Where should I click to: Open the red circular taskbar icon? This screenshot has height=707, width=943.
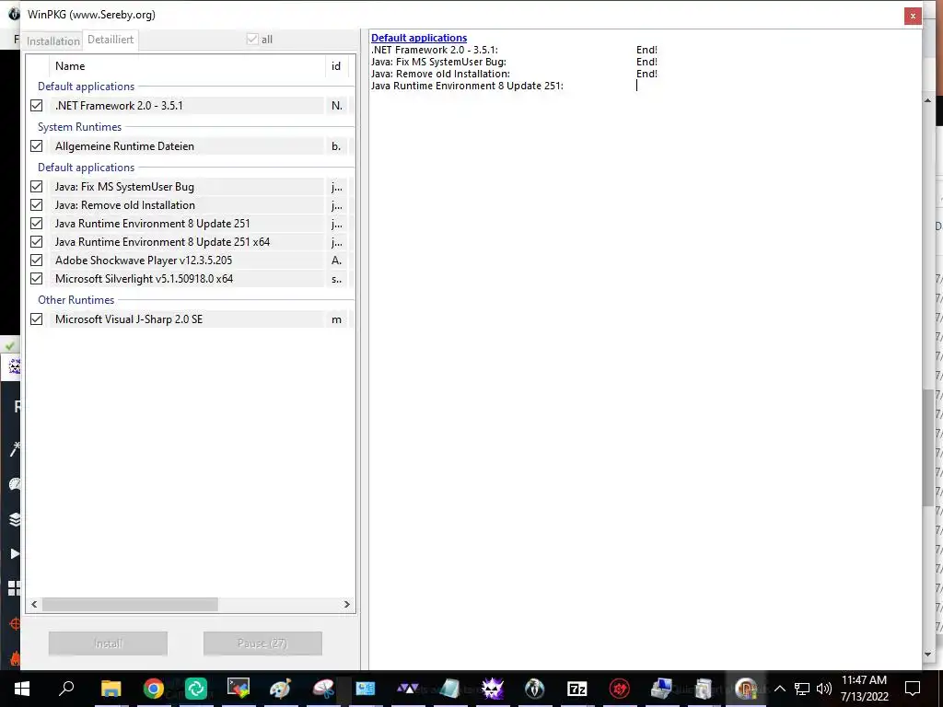[x=620, y=689]
